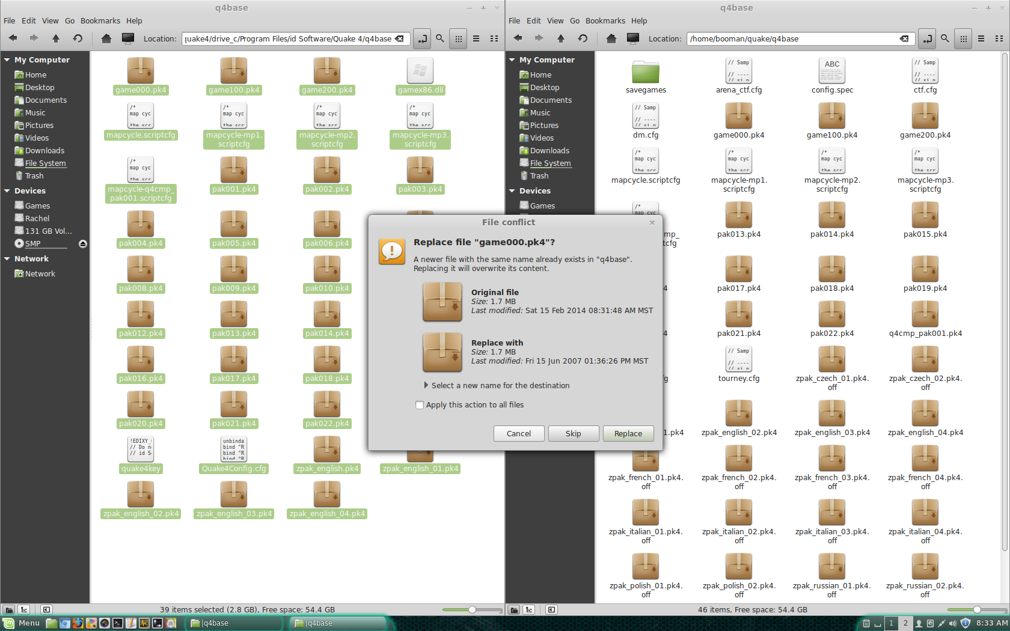Clear the right window location field
Viewport: 1010px width, 631px height.
pyautogui.click(x=904, y=38)
